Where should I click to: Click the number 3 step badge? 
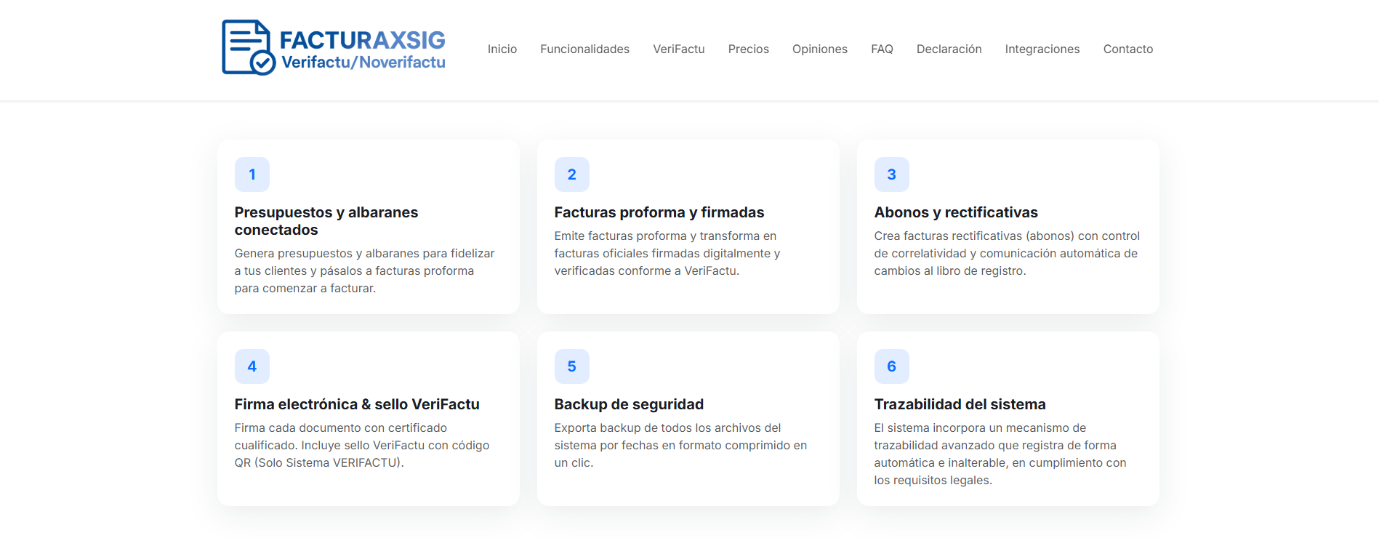click(891, 174)
